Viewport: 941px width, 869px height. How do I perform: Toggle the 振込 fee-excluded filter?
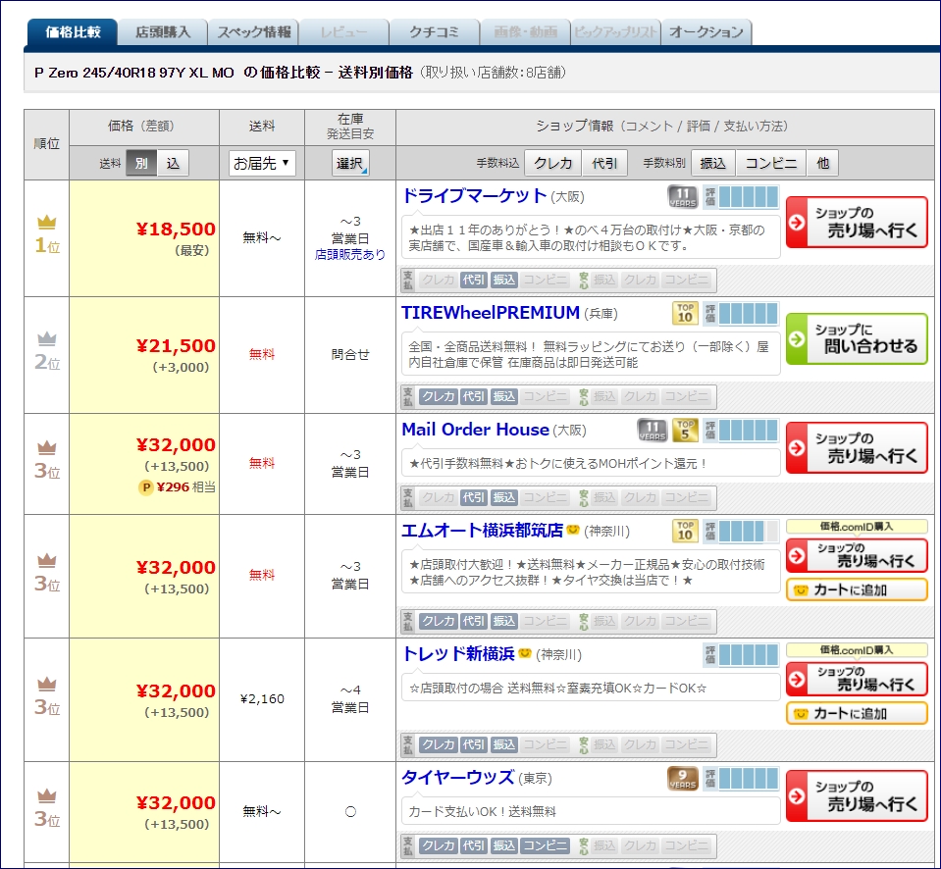(x=713, y=163)
